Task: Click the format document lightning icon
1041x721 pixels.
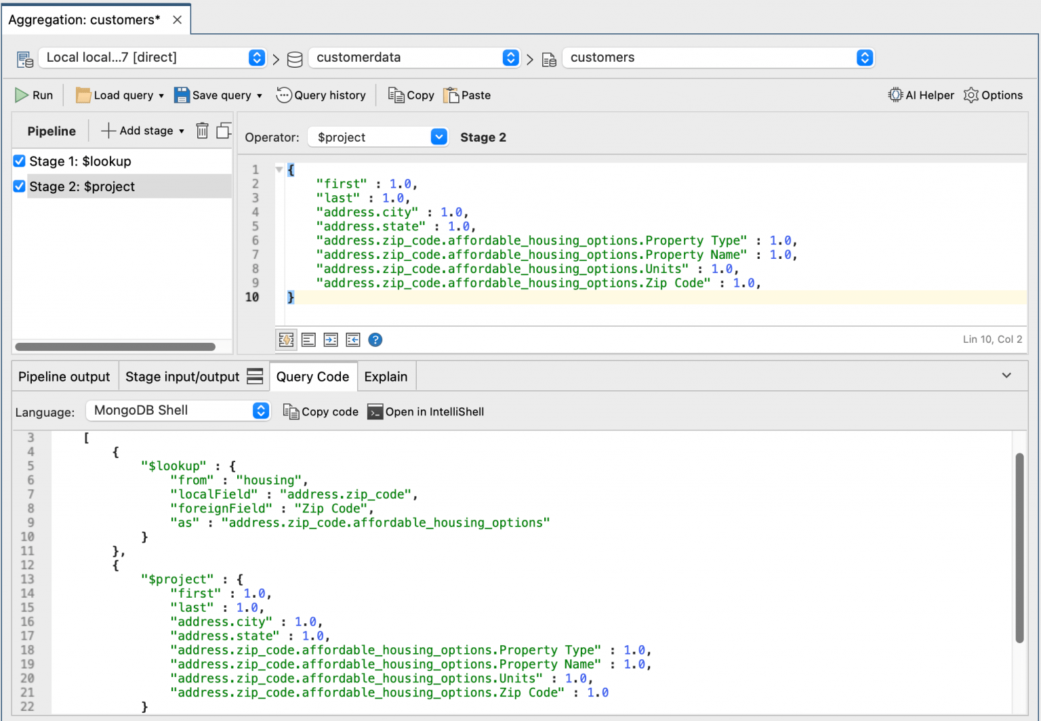Action: (285, 339)
